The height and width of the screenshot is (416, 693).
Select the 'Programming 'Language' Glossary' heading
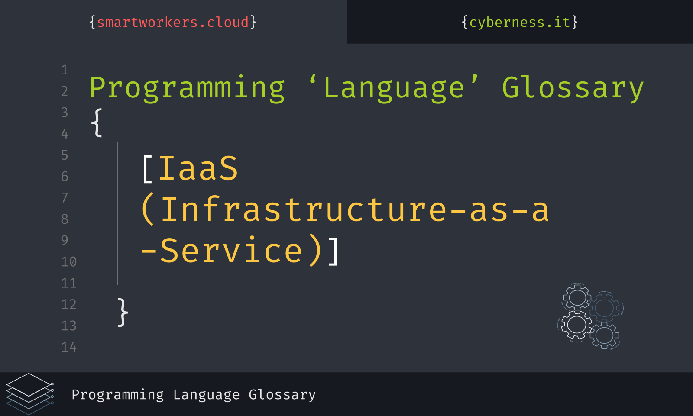click(x=366, y=88)
